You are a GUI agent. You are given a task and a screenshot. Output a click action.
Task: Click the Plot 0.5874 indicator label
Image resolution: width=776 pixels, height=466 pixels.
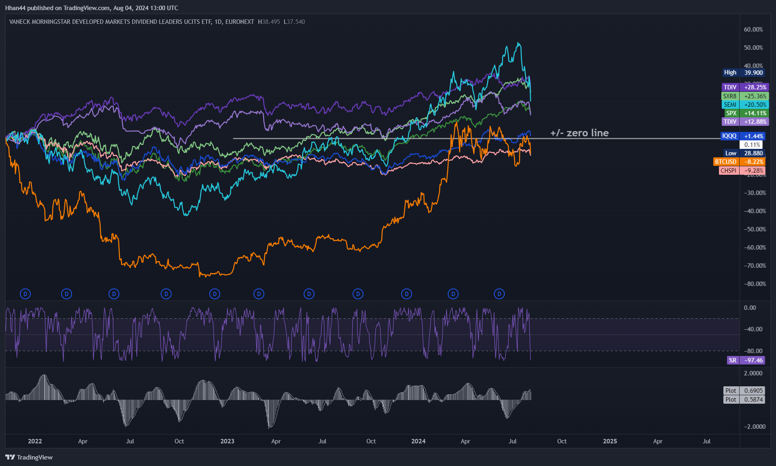point(744,400)
